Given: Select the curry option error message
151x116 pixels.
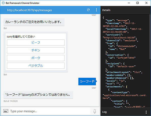Looking at the screenshot, I should tap(38, 95).
